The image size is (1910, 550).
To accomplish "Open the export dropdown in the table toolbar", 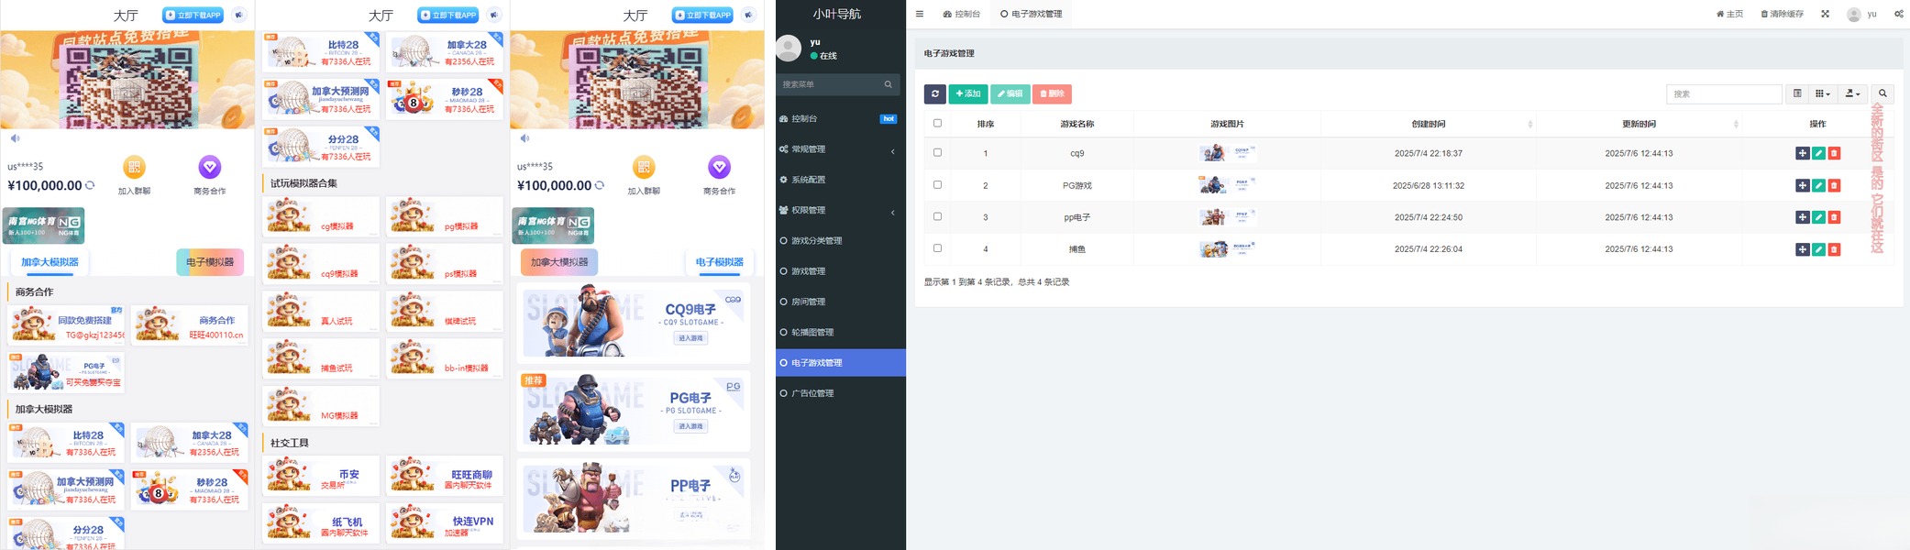I will pos(1852,93).
